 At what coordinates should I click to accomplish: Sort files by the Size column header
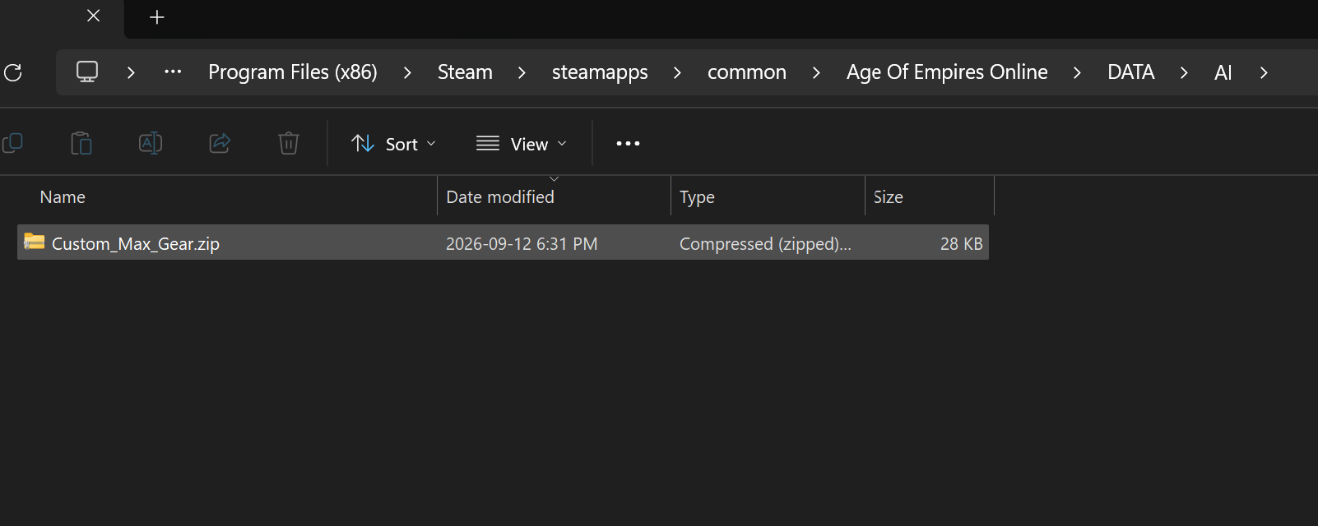(930, 196)
